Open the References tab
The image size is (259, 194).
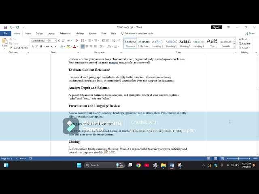point(65,34)
